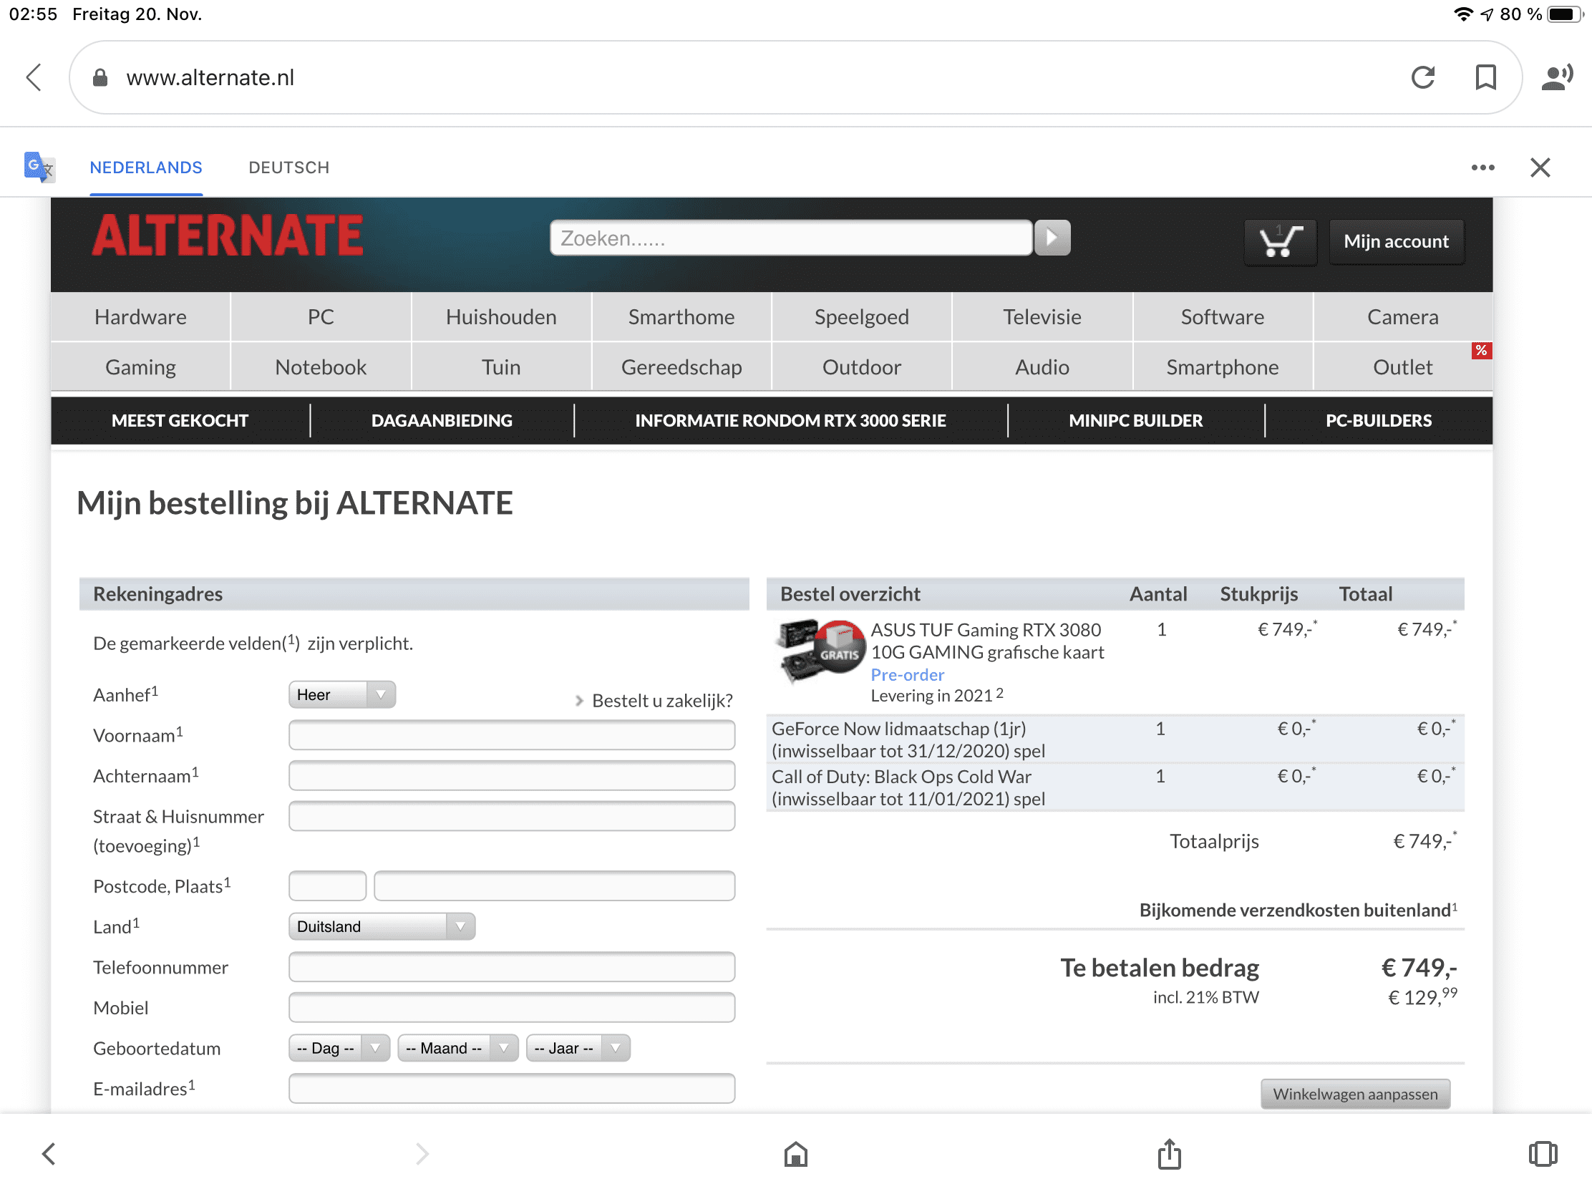Focus the Telefoonnummer input field
1592x1194 pixels.
[x=512, y=966]
